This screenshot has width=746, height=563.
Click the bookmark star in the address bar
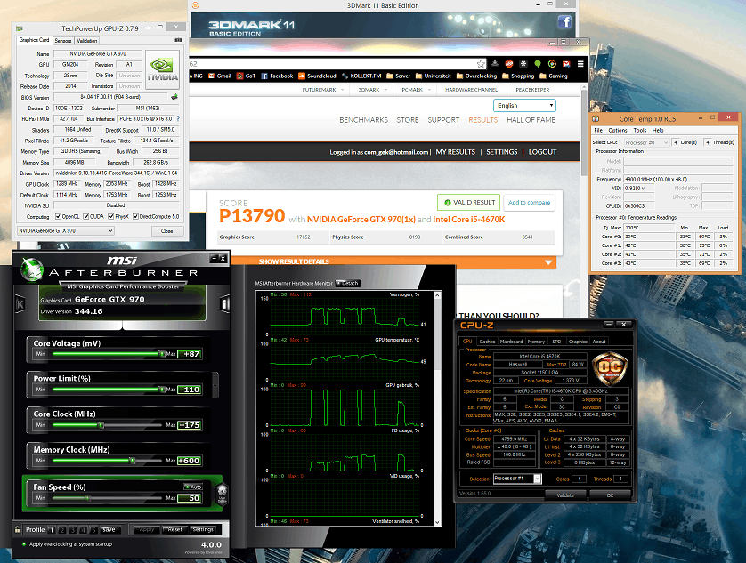coord(481,64)
